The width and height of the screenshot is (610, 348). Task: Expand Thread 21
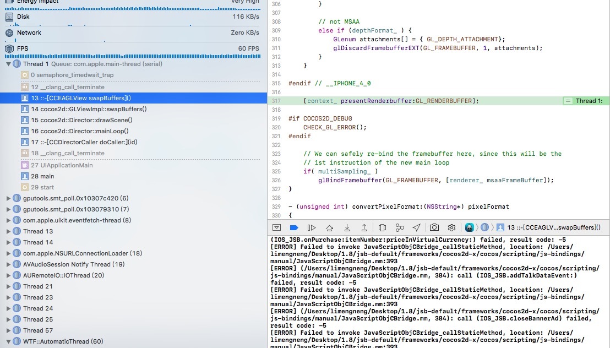coord(8,286)
